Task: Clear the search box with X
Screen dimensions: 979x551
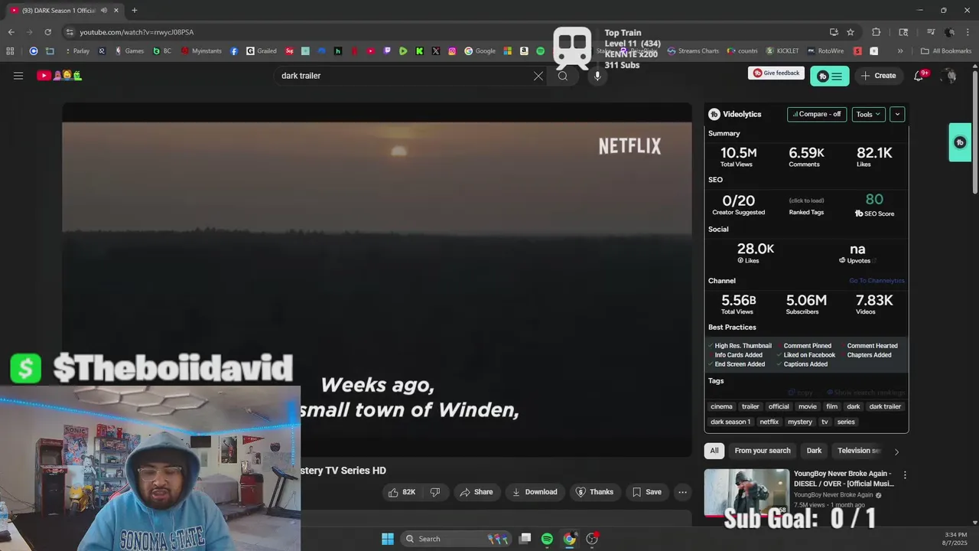Action: click(538, 76)
